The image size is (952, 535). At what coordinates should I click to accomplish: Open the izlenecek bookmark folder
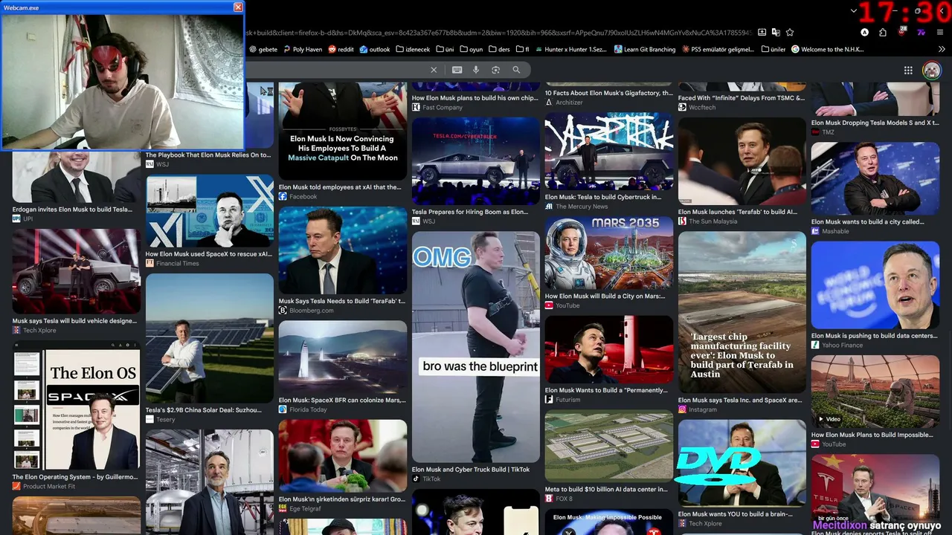click(413, 50)
